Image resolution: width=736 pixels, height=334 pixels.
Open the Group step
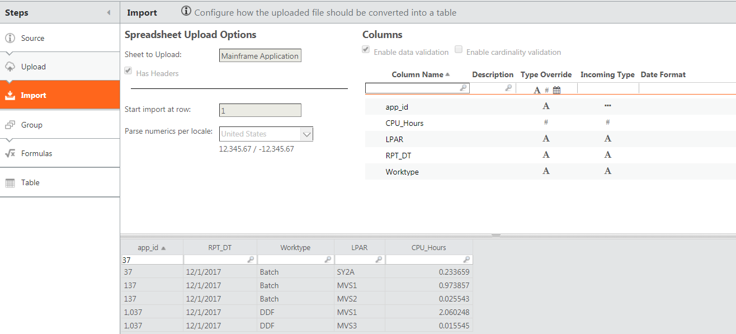click(x=31, y=125)
